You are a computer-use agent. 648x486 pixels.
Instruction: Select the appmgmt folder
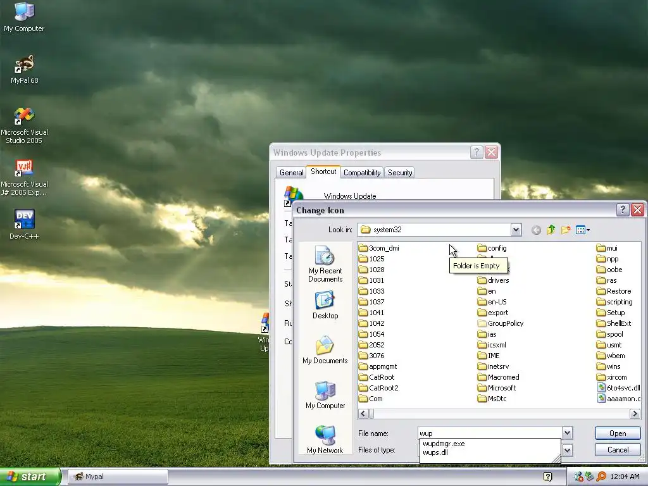click(378, 366)
